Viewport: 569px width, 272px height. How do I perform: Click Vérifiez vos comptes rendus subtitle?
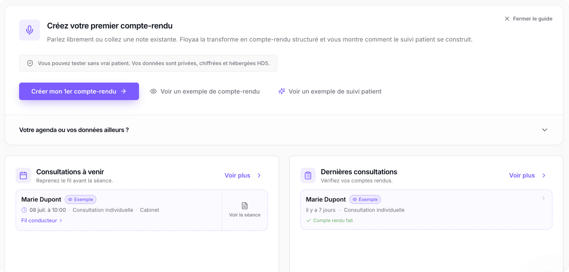[356, 181]
